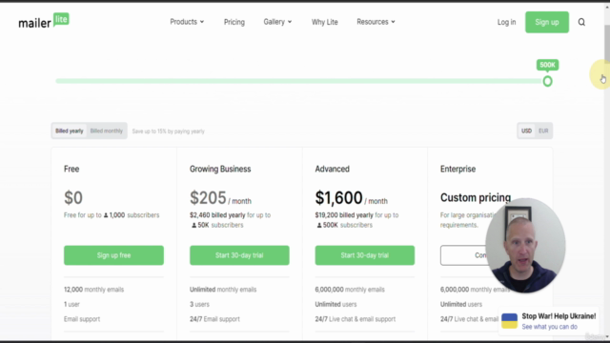Click '24/7 Email support' text
Image resolution: width=610 pixels, height=343 pixels.
pyautogui.click(x=214, y=319)
